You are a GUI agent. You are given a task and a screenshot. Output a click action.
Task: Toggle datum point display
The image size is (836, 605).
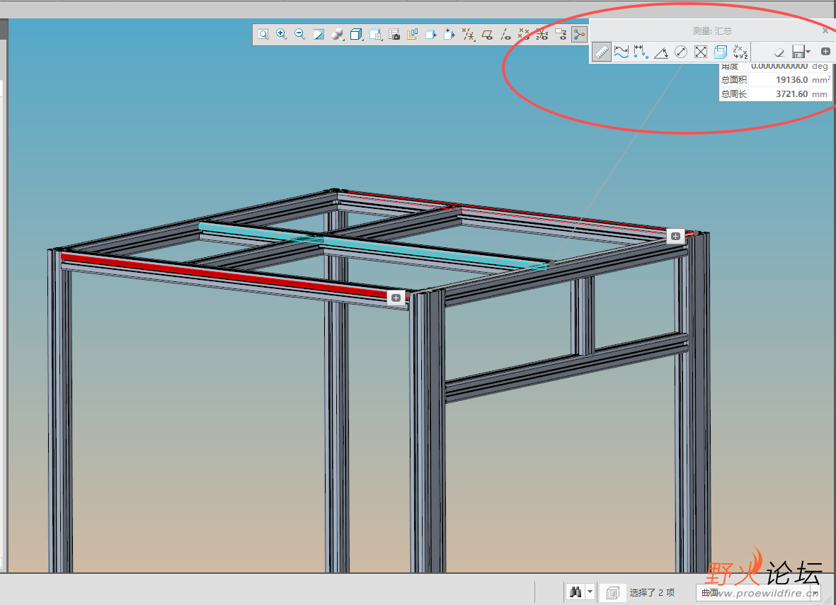[524, 35]
